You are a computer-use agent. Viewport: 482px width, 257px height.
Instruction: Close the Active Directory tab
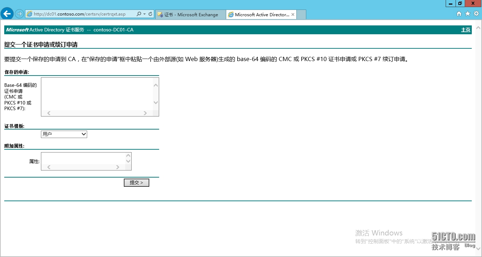point(293,14)
